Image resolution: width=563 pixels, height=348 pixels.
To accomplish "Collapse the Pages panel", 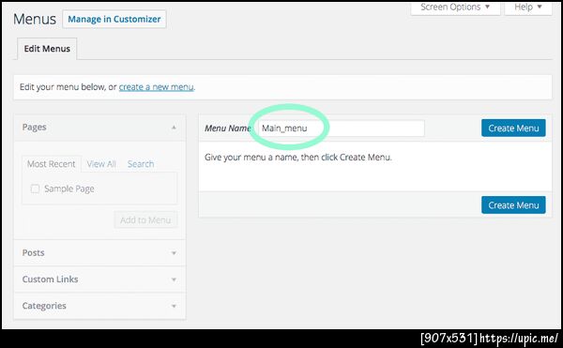I will [174, 128].
